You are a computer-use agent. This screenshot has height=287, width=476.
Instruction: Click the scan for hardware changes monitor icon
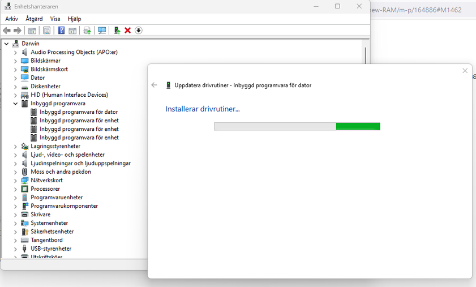[102, 31]
